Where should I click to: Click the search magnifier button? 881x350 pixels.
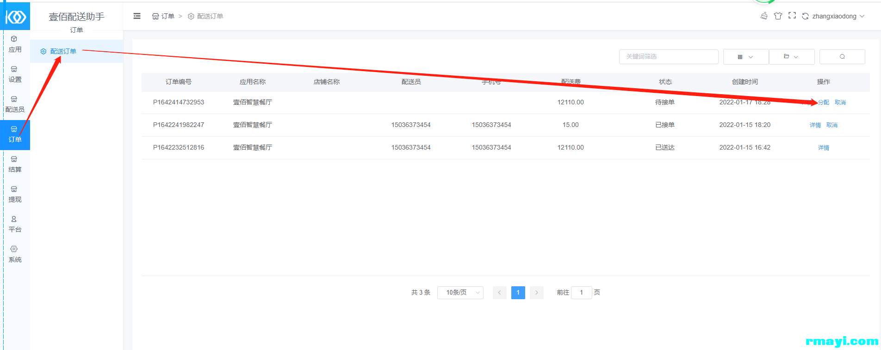click(842, 57)
